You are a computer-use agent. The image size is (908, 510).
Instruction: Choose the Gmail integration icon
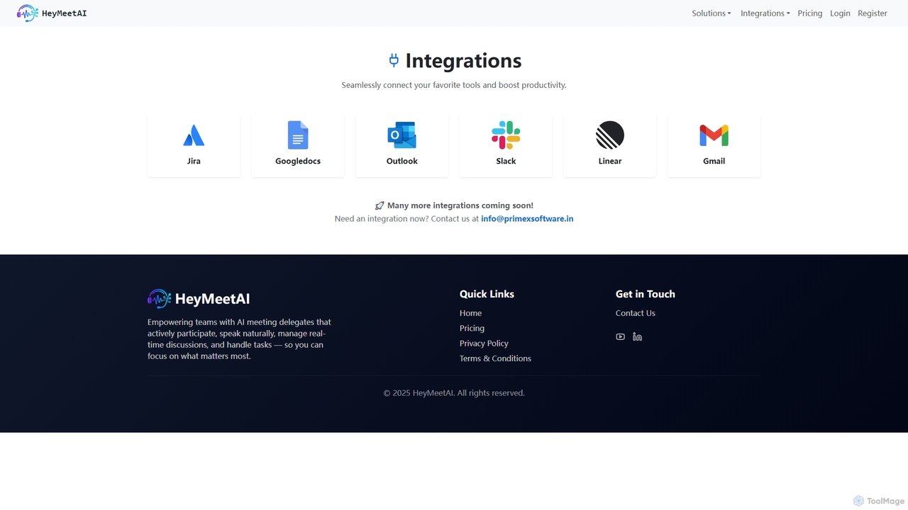[714, 135]
